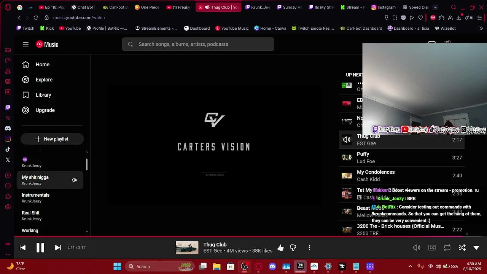Switch to the Speed Dial tab
The height and width of the screenshot is (274, 487).
[415, 7]
